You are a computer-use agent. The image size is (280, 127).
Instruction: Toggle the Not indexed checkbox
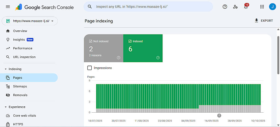coord(91,41)
